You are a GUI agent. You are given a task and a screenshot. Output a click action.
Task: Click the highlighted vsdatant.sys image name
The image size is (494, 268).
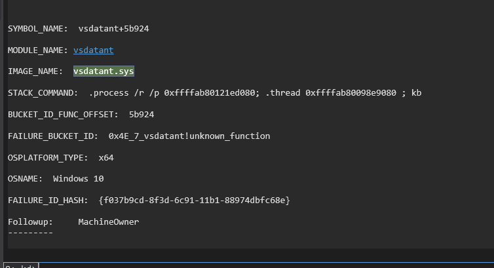(x=104, y=71)
